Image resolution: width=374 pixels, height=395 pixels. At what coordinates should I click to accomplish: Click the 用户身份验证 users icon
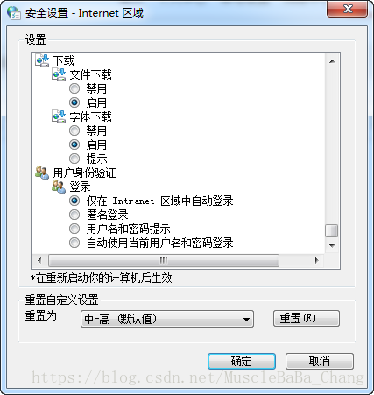point(42,173)
